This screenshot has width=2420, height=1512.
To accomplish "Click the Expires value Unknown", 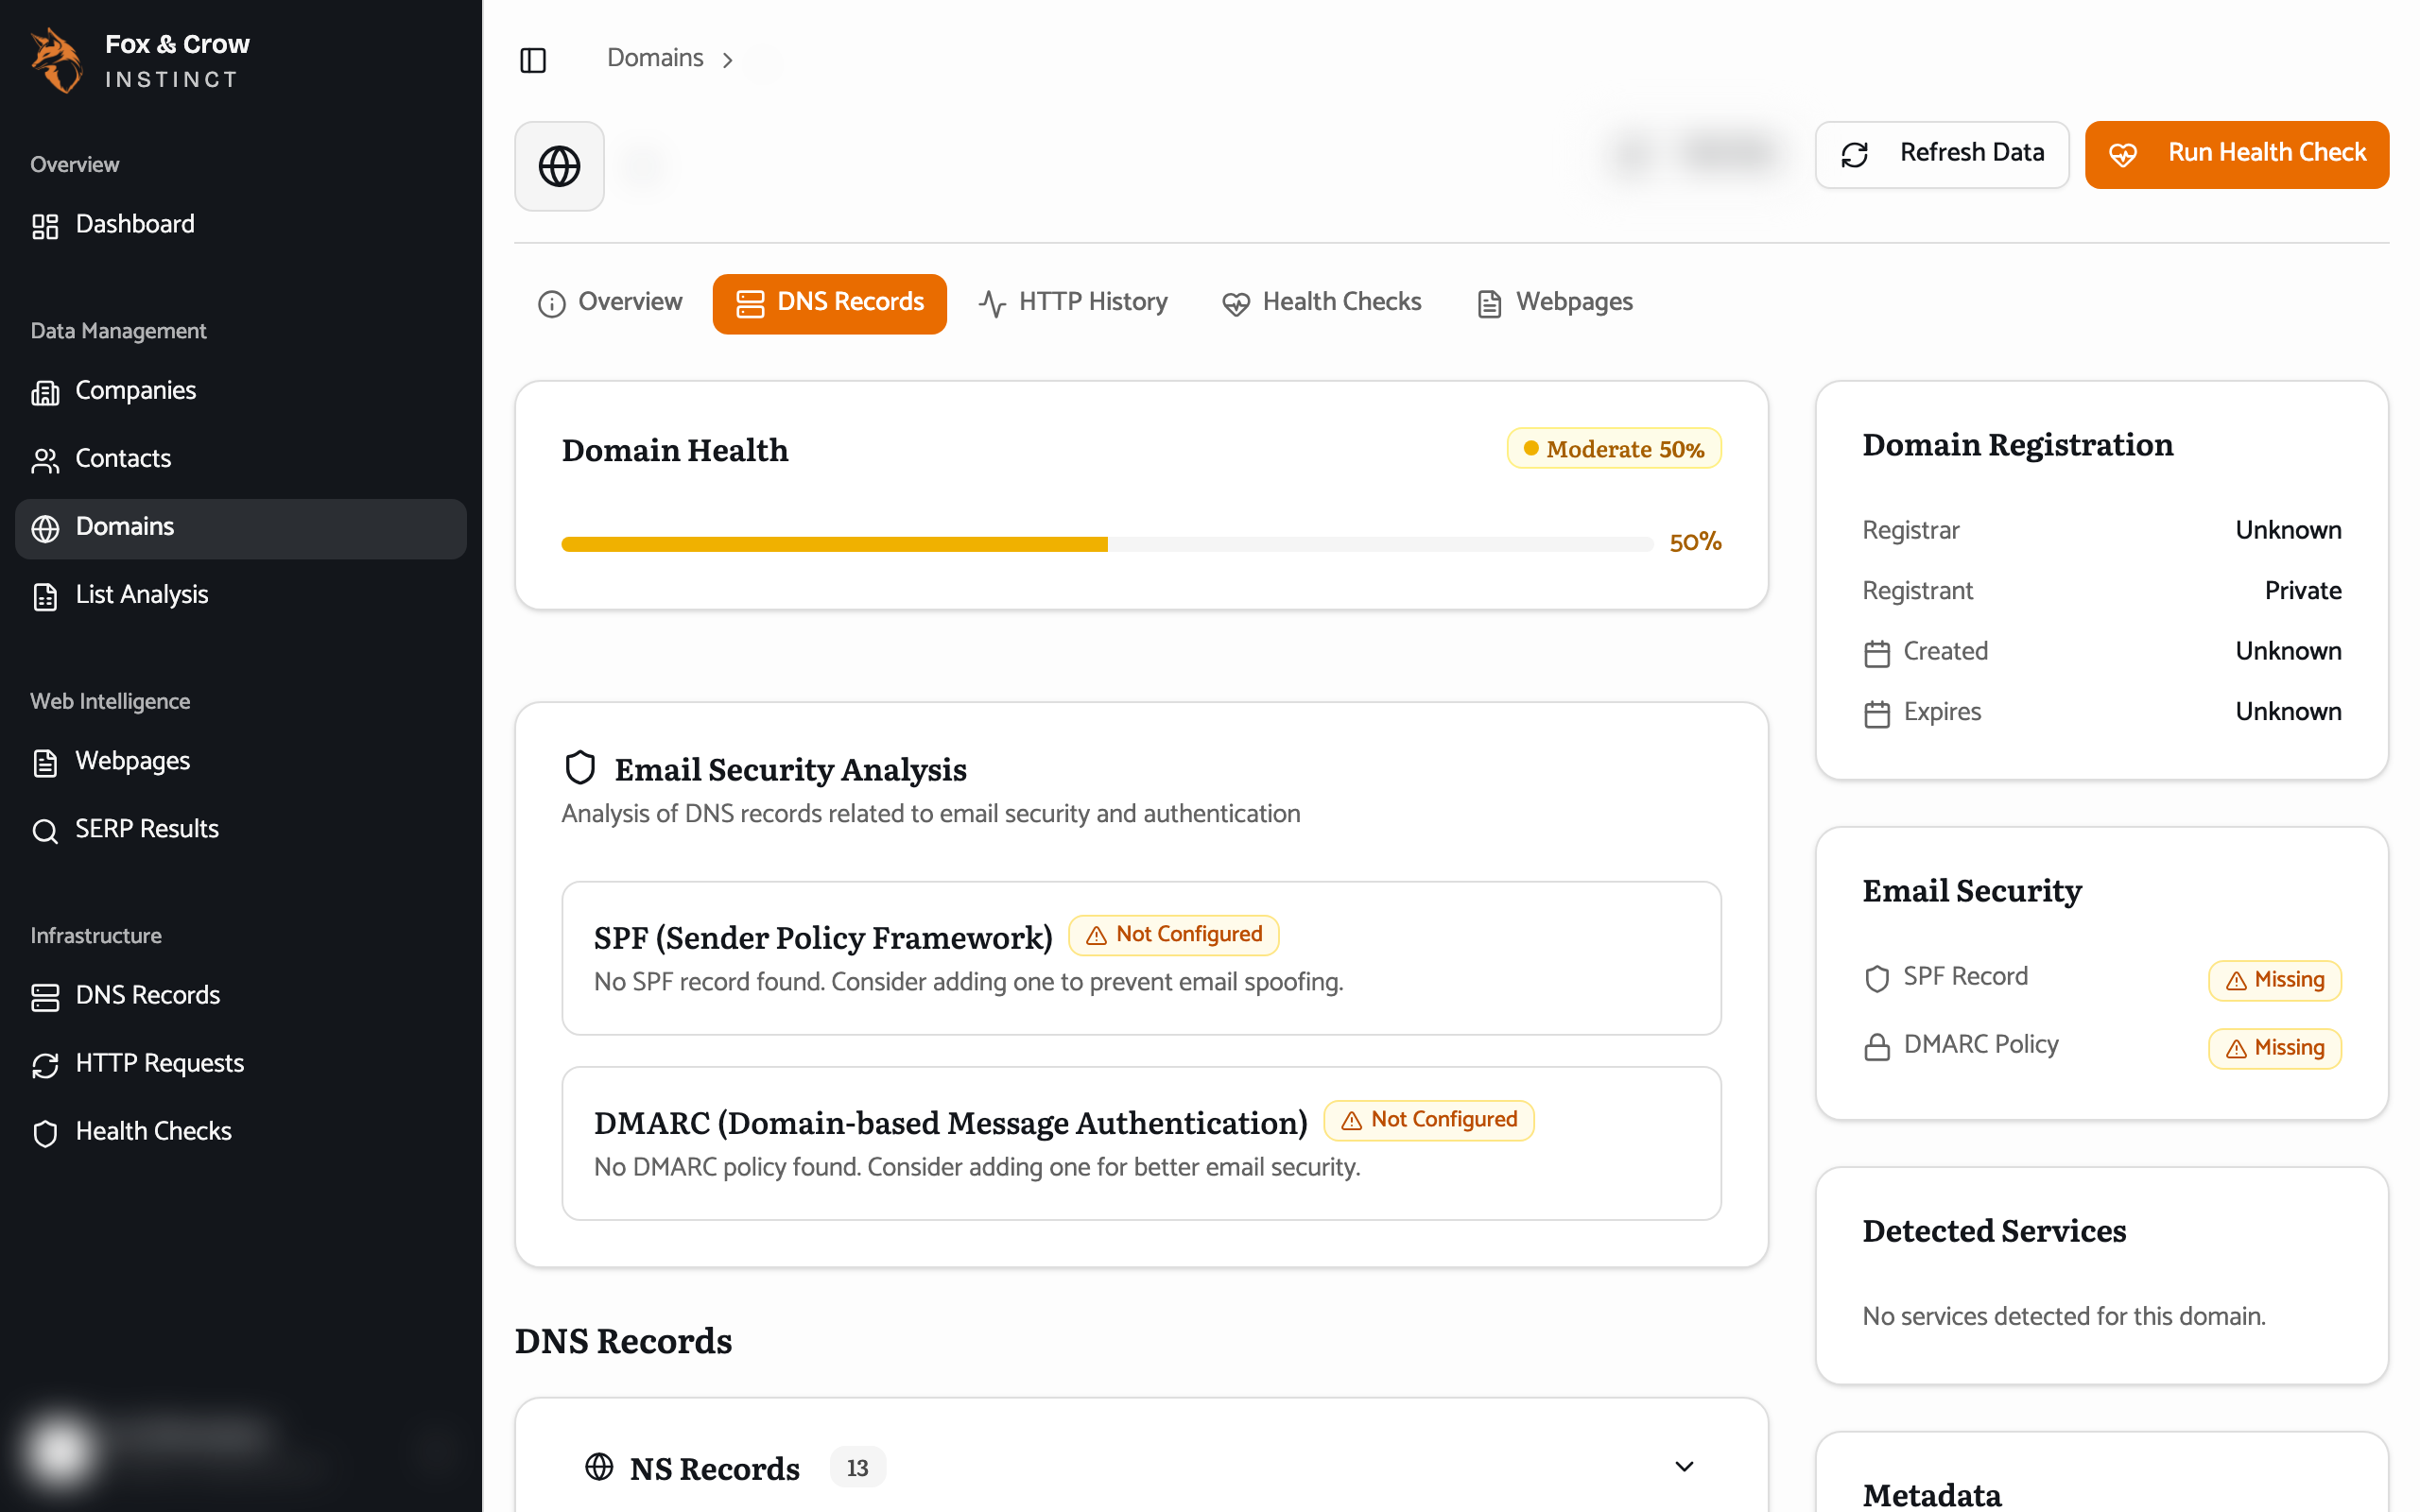I will click(x=2288, y=712).
